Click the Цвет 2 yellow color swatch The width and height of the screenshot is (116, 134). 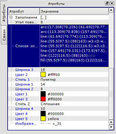pyautogui.click(x=43, y=74)
